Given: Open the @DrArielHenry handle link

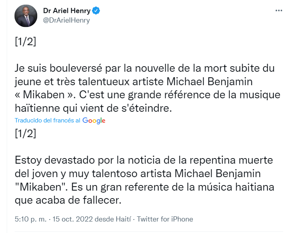Looking at the screenshot, I should point(66,20).
